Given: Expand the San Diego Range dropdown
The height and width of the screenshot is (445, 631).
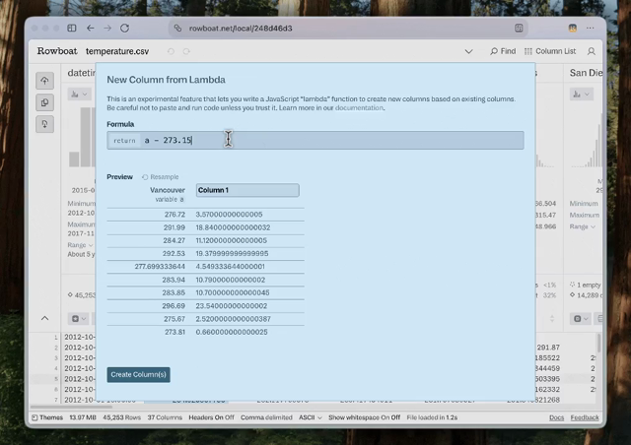Looking at the screenshot, I should click(x=582, y=226).
